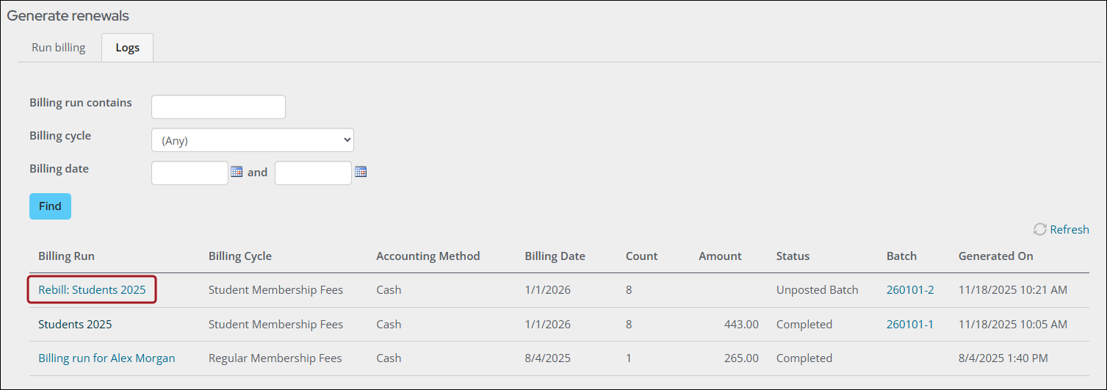Sort by the Billing Cycle column header
Screen dimensions: 1107x390
(x=240, y=256)
